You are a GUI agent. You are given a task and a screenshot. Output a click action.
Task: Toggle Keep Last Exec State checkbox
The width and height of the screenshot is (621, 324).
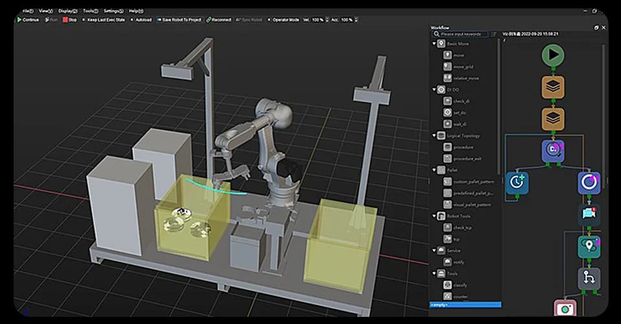[x=83, y=20]
